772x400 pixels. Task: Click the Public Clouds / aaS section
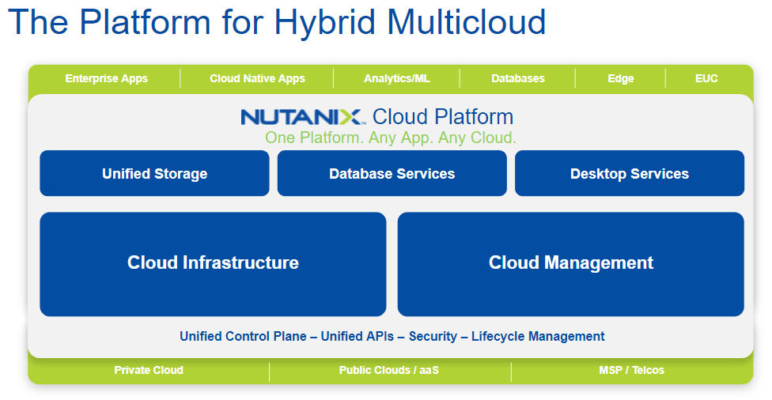pyautogui.click(x=390, y=370)
